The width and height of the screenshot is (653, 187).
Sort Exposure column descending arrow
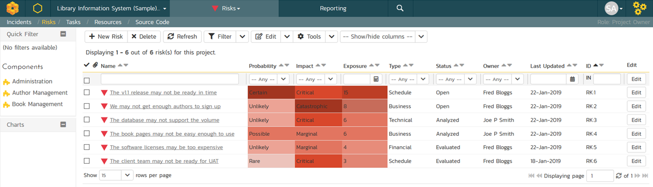coord(377,66)
